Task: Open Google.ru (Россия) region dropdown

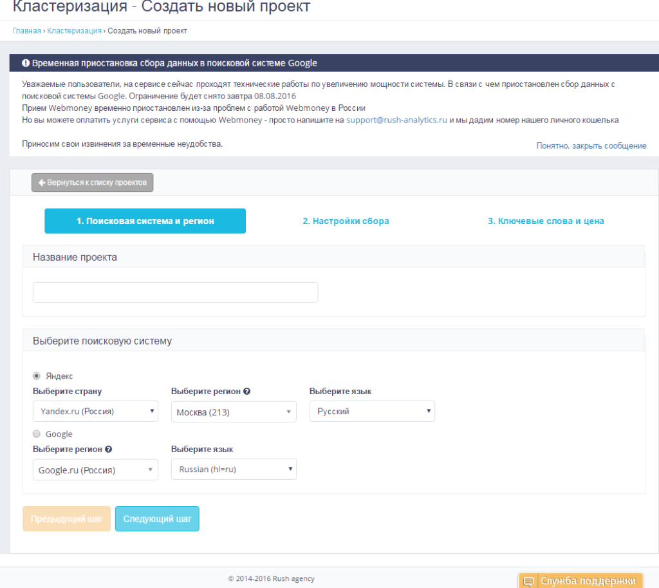Action: point(95,469)
